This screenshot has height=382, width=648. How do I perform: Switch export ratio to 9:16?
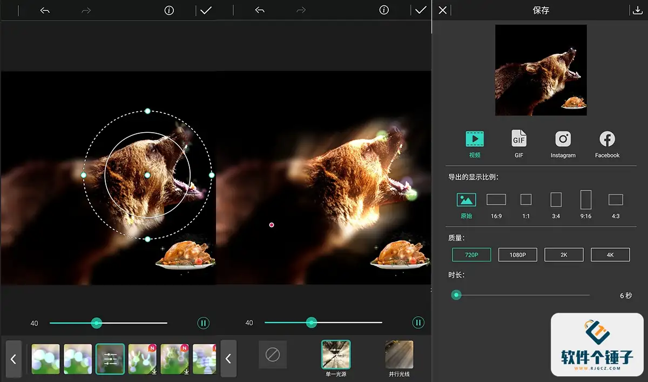585,202
